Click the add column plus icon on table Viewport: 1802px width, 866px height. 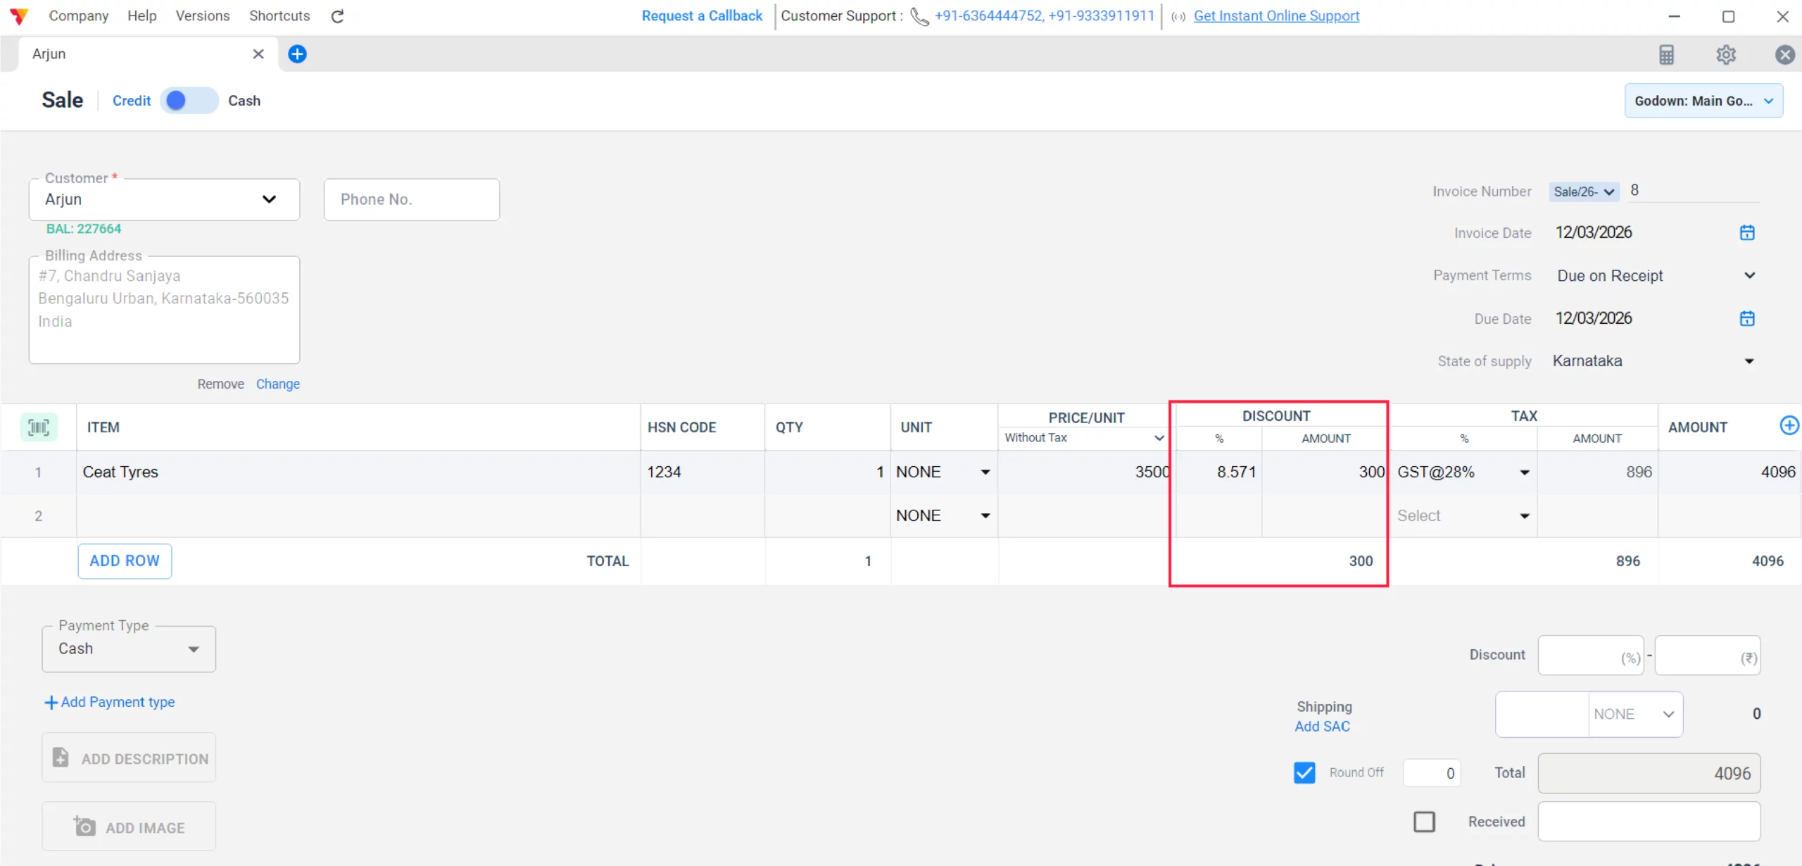coord(1789,425)
